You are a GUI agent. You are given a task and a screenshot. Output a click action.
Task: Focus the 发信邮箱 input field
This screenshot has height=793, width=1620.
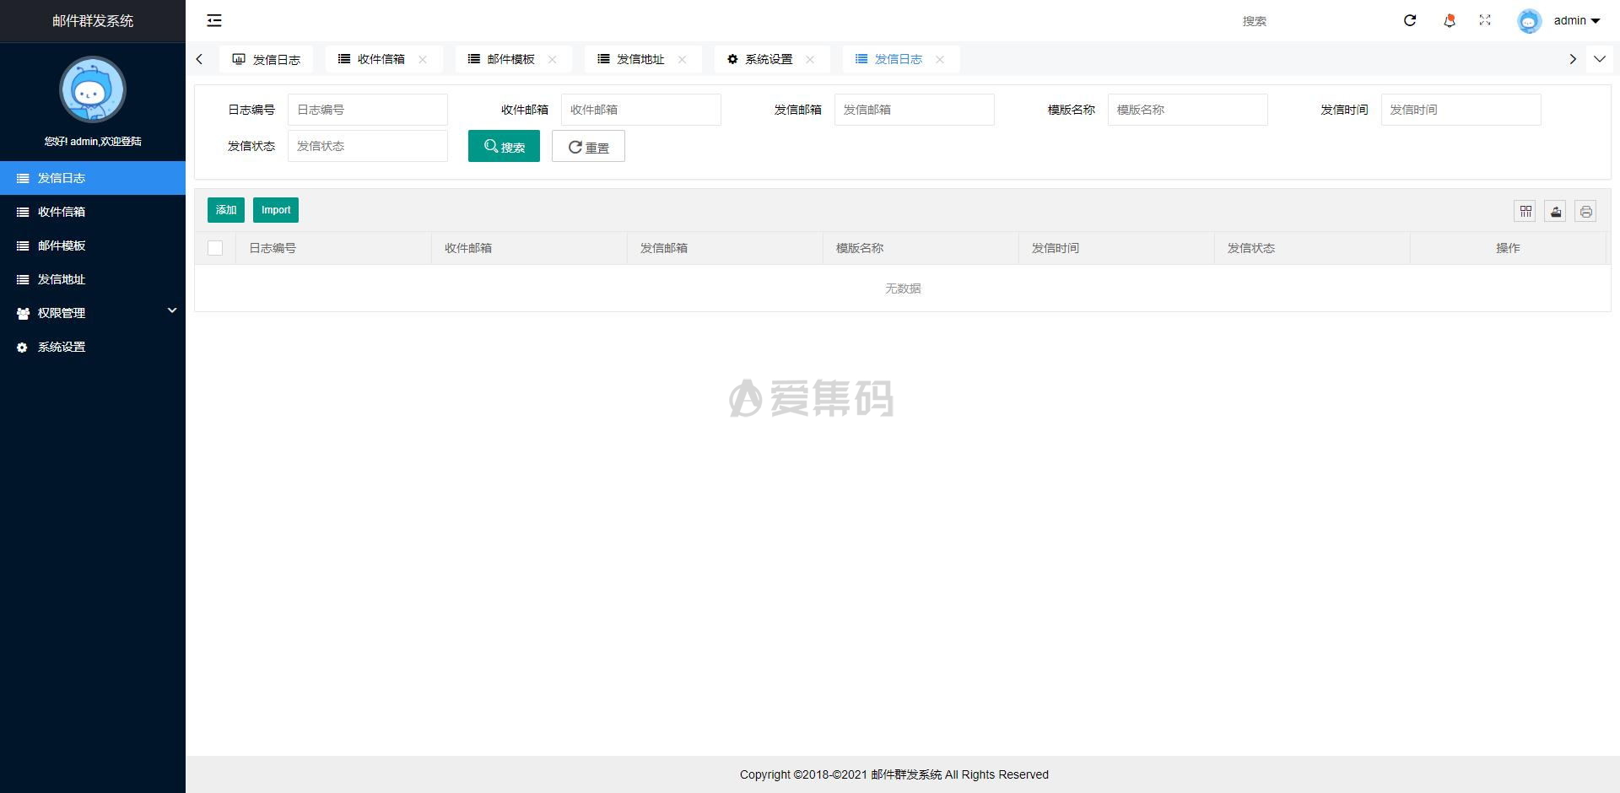915,110
